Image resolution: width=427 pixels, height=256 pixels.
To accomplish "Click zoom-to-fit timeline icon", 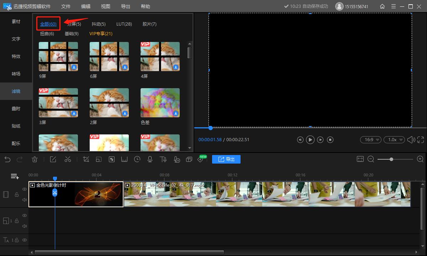I will coord(360,159).
